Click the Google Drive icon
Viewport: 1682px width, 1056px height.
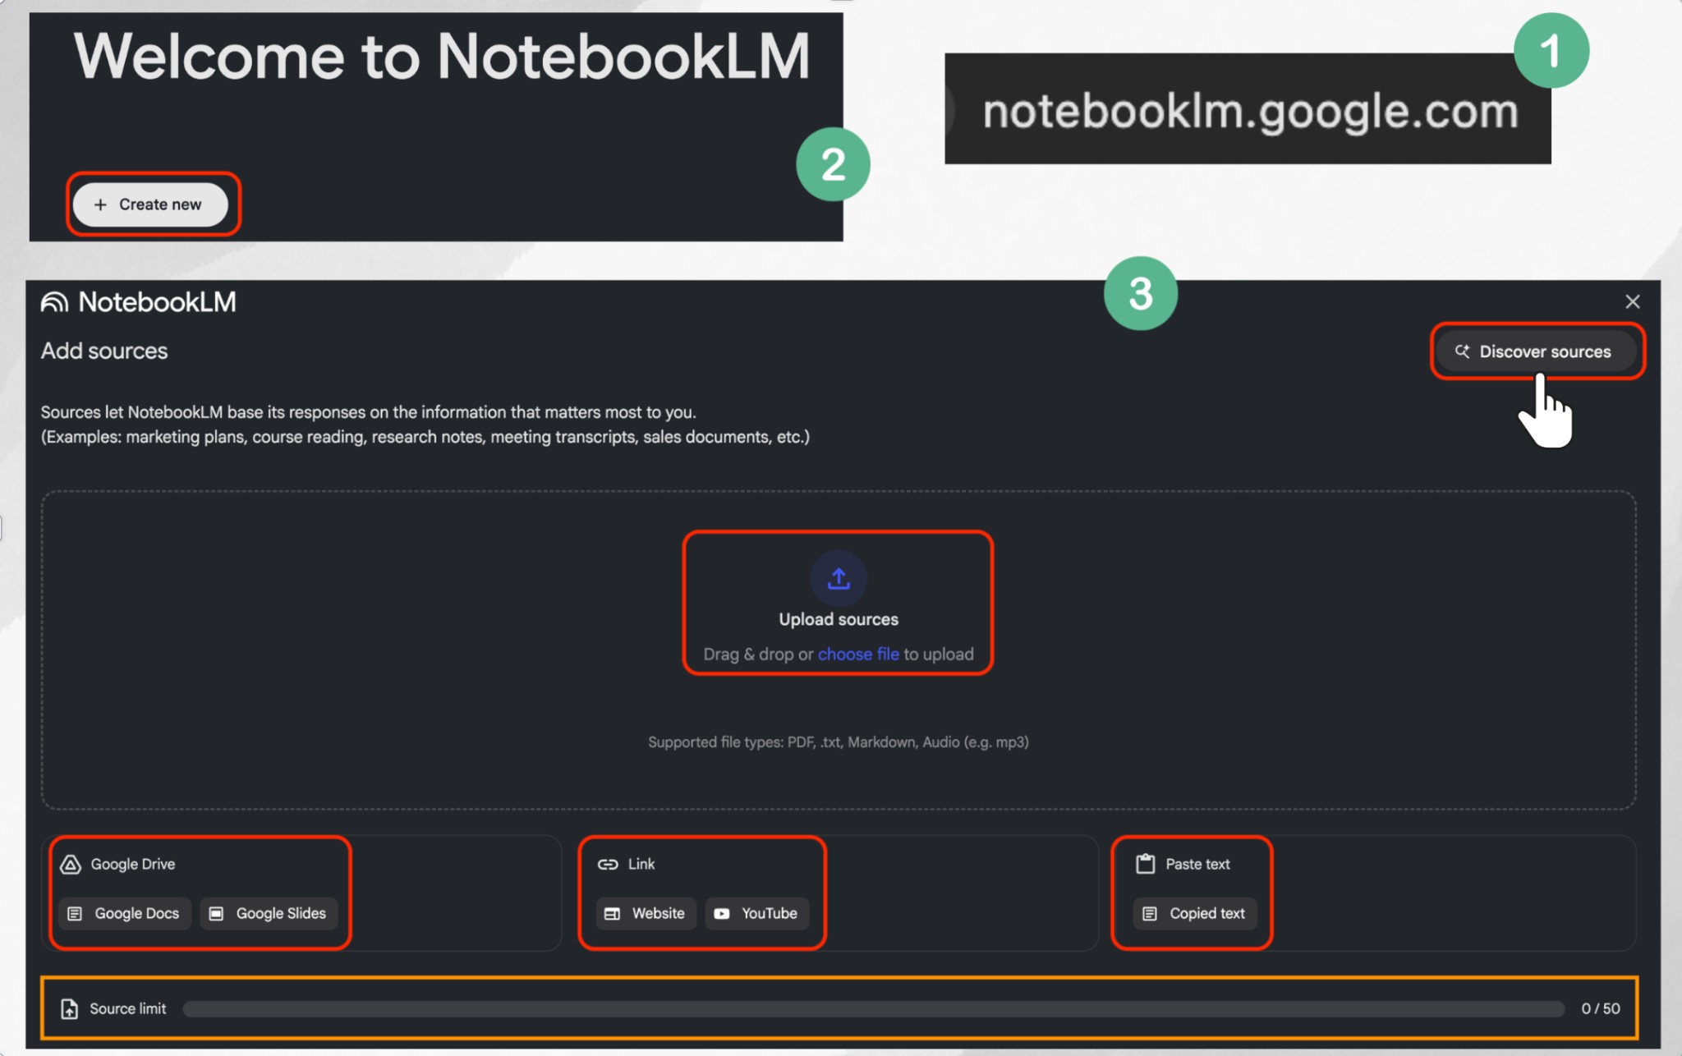pos(71,864)
